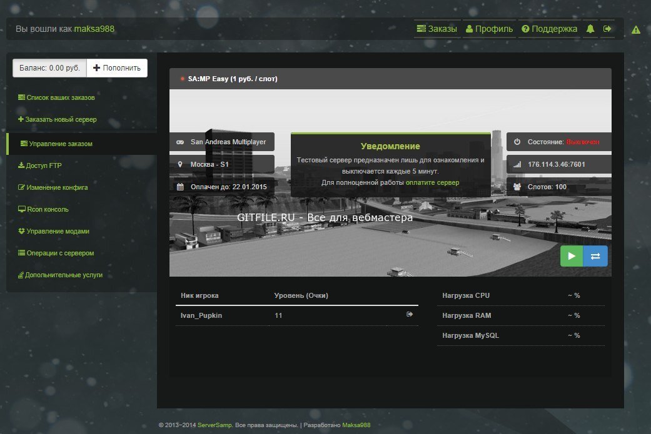Click the list icon beside Операции с сервером
The image size is (651, 434).
21,253
